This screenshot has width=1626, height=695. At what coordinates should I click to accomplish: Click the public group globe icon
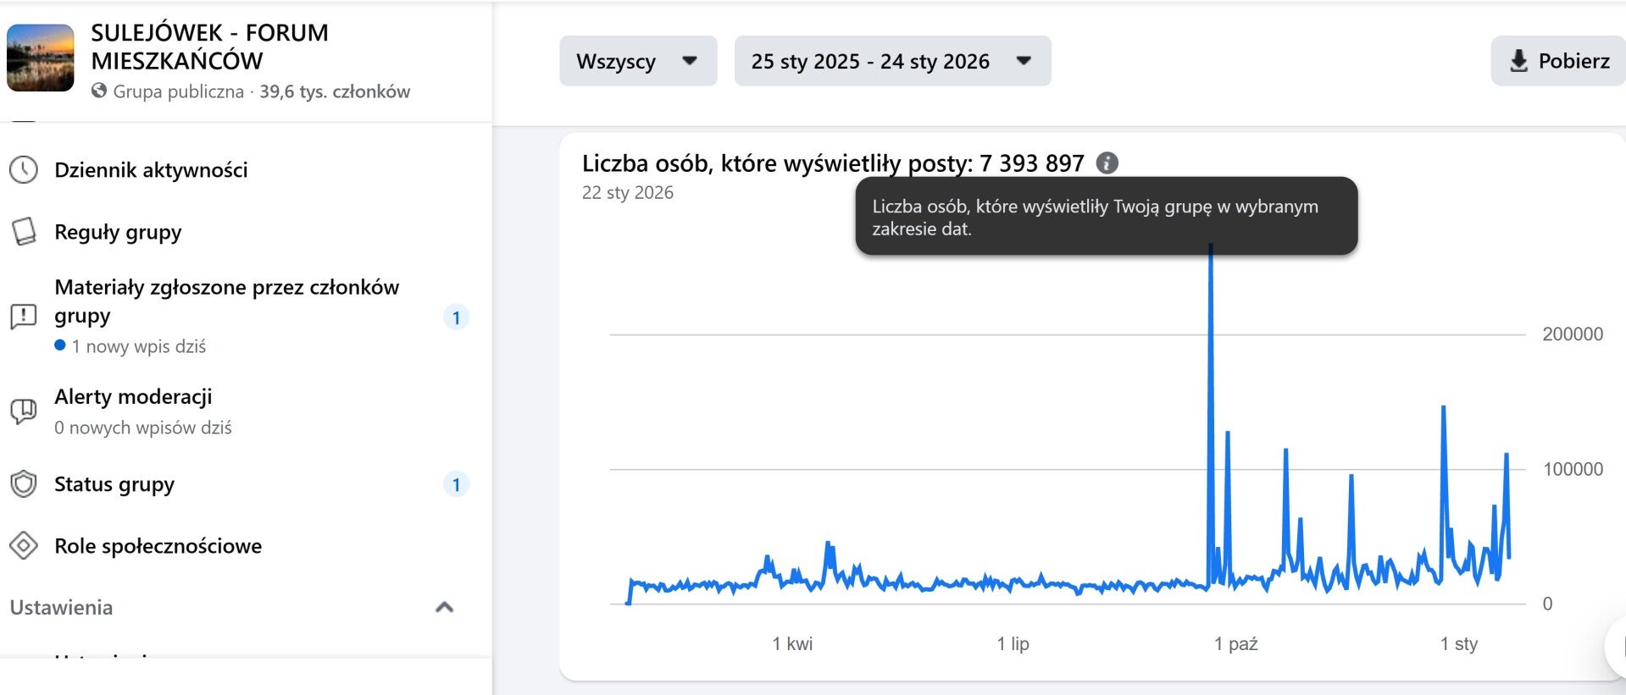pos(99,91)
